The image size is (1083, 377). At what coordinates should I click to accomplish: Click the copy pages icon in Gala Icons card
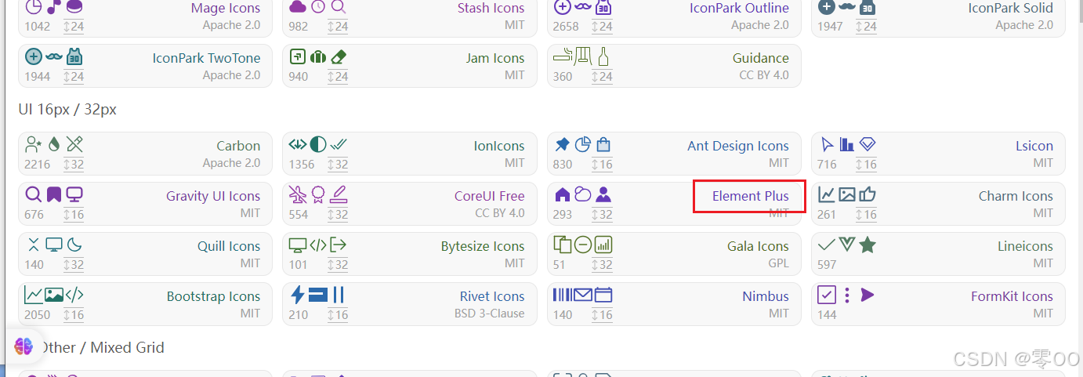tap(562, 245)
